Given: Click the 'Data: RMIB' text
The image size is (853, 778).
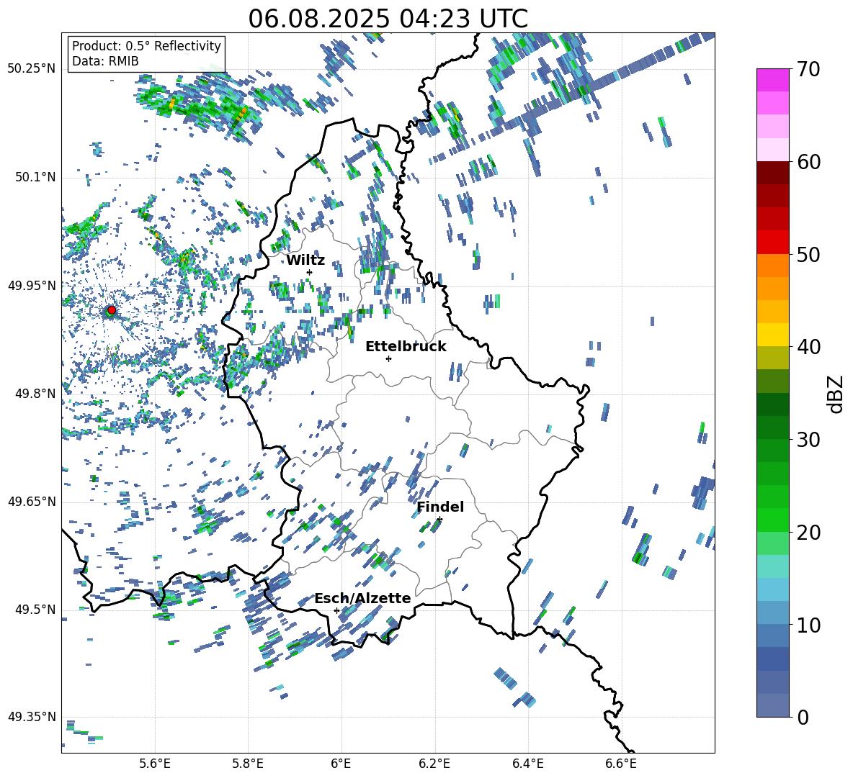Looking at the screenshot, I should (105, 61).
